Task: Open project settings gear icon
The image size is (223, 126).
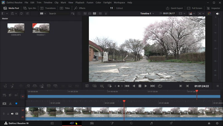Action: (x=217, y=123)
